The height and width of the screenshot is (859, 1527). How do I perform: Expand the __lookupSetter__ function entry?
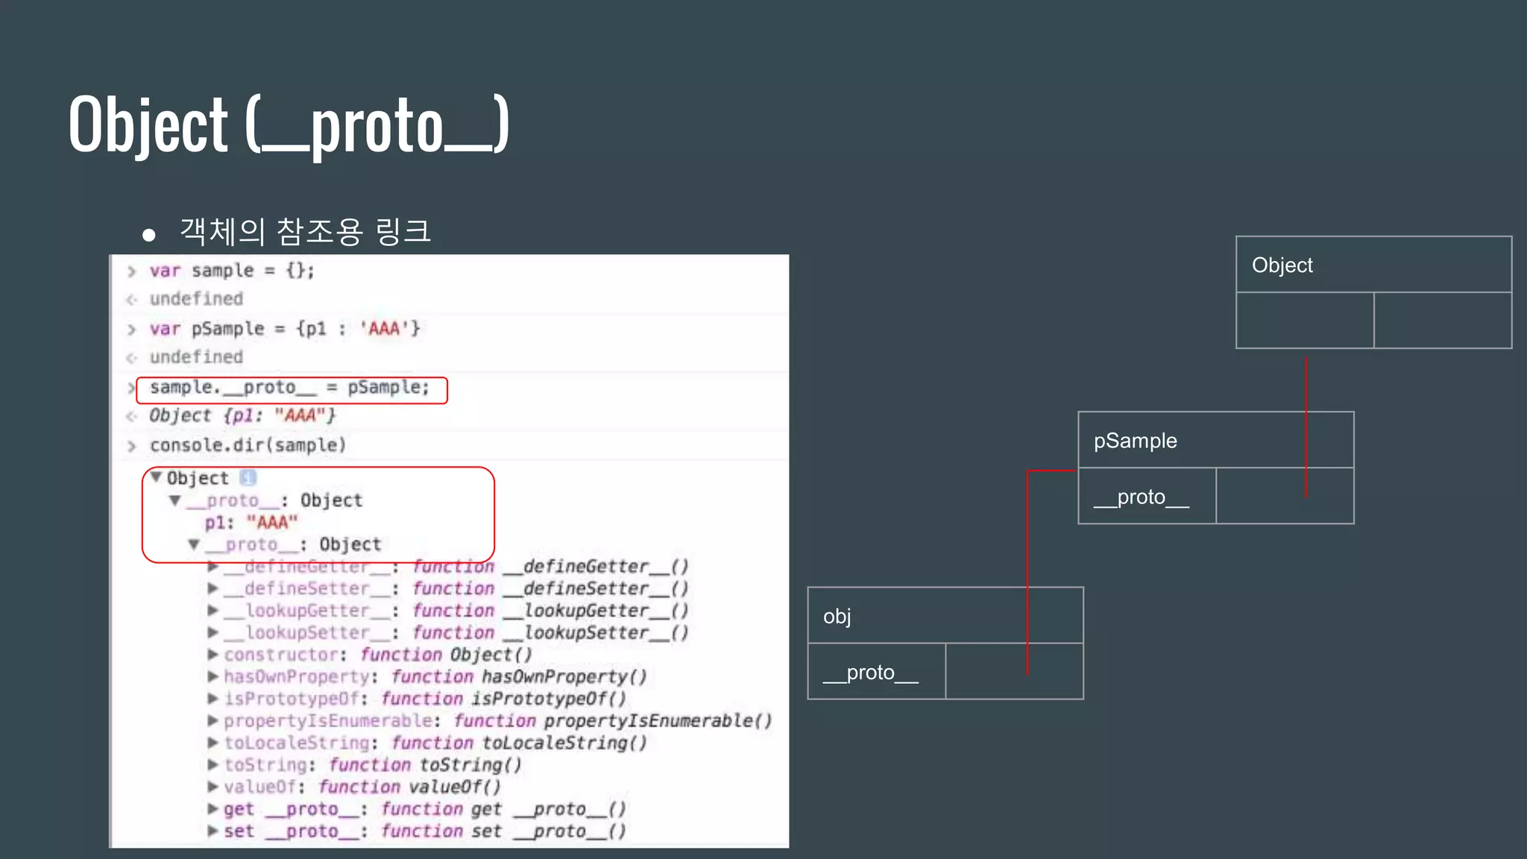213,632
